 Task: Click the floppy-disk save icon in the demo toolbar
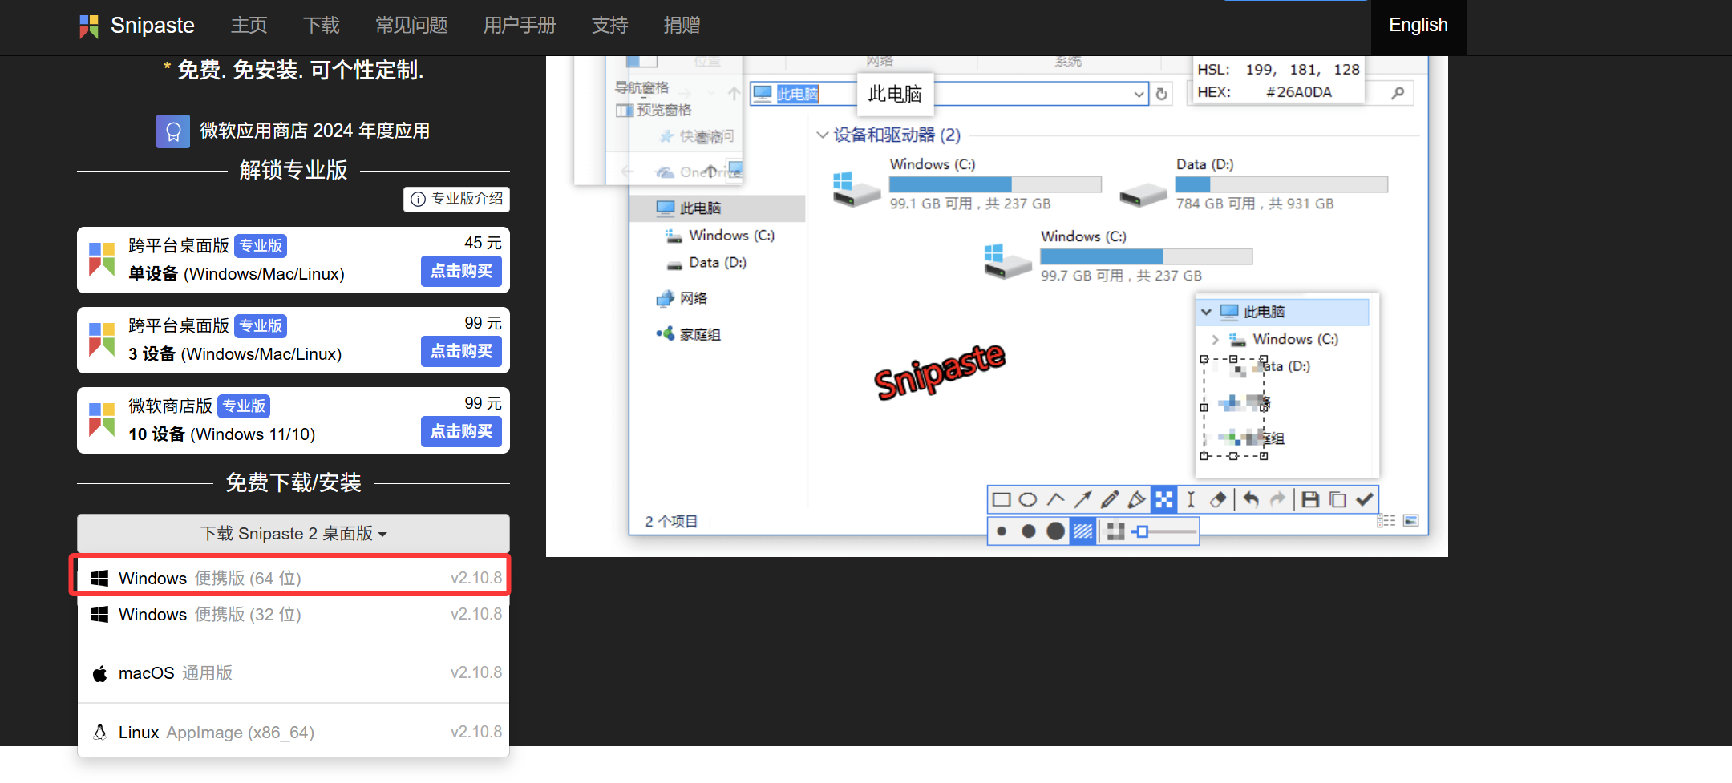tap(1310, 500)
